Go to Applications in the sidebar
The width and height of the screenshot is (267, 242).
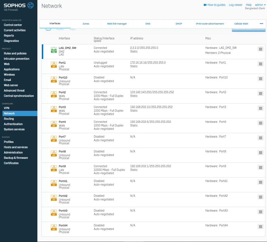click(12, 69)
